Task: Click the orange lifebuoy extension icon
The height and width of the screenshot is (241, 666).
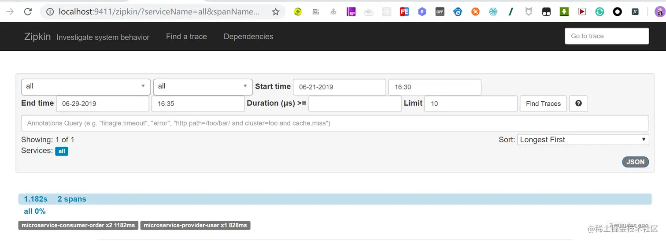Action: click(x=475, y=12)
